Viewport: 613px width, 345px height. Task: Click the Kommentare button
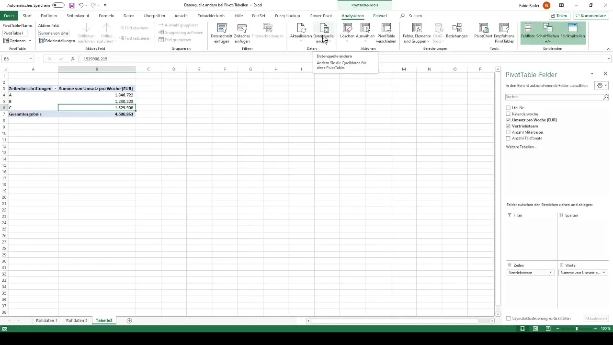click(591, 16)
